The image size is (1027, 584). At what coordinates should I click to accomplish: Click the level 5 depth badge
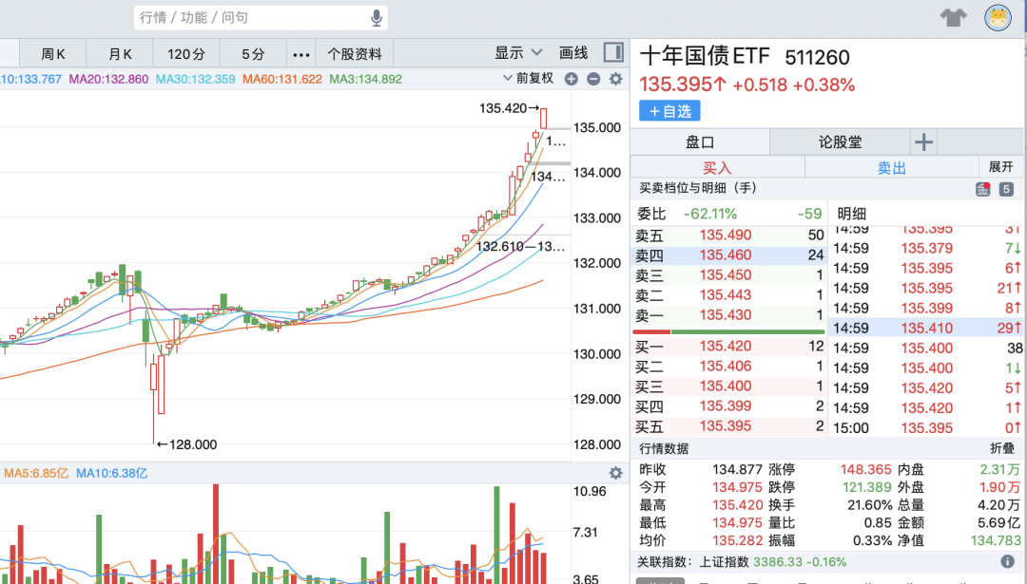tap(1006, 189)
